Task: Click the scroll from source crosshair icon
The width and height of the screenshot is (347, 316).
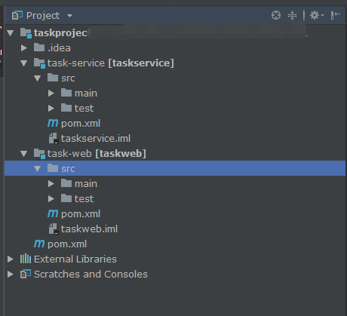Action: click(x=276, y=15)
